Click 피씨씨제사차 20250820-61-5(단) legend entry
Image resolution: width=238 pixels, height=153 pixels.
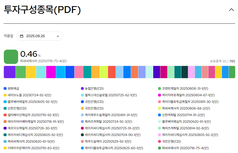click(29, 141)
